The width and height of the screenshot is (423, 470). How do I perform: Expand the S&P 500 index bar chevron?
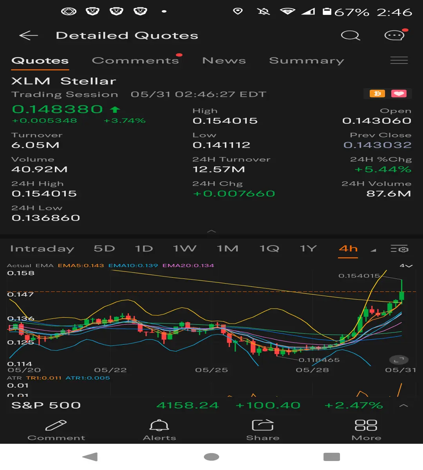tap(403, 406)
